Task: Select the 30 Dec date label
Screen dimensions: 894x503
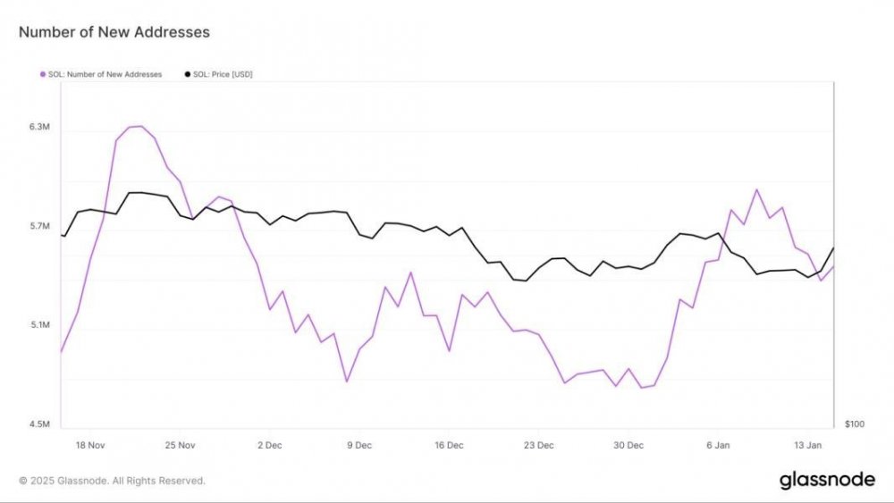Action: point(628,444)
